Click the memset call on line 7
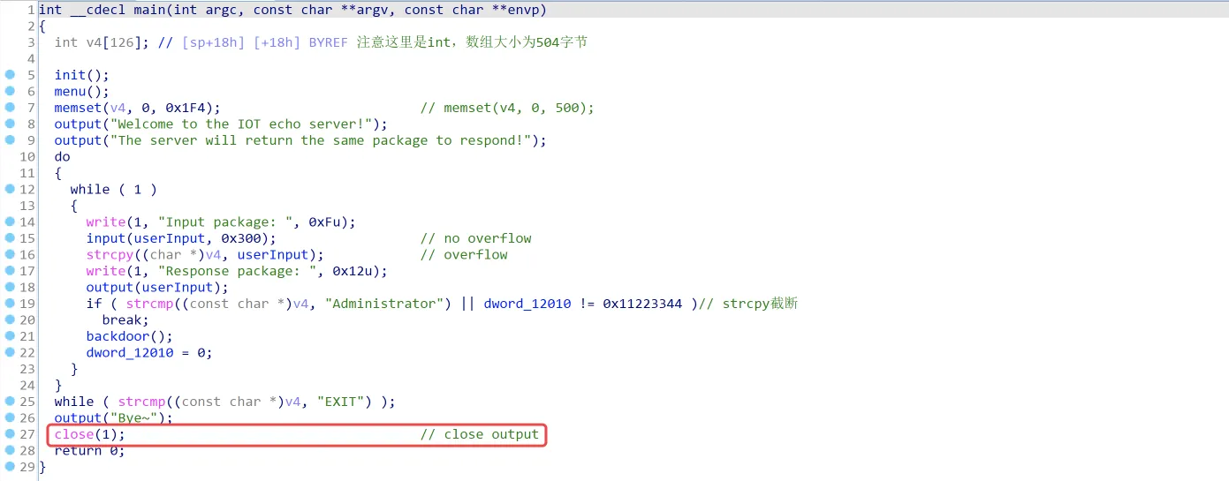The image size is (1229, 481). point(78,108)
